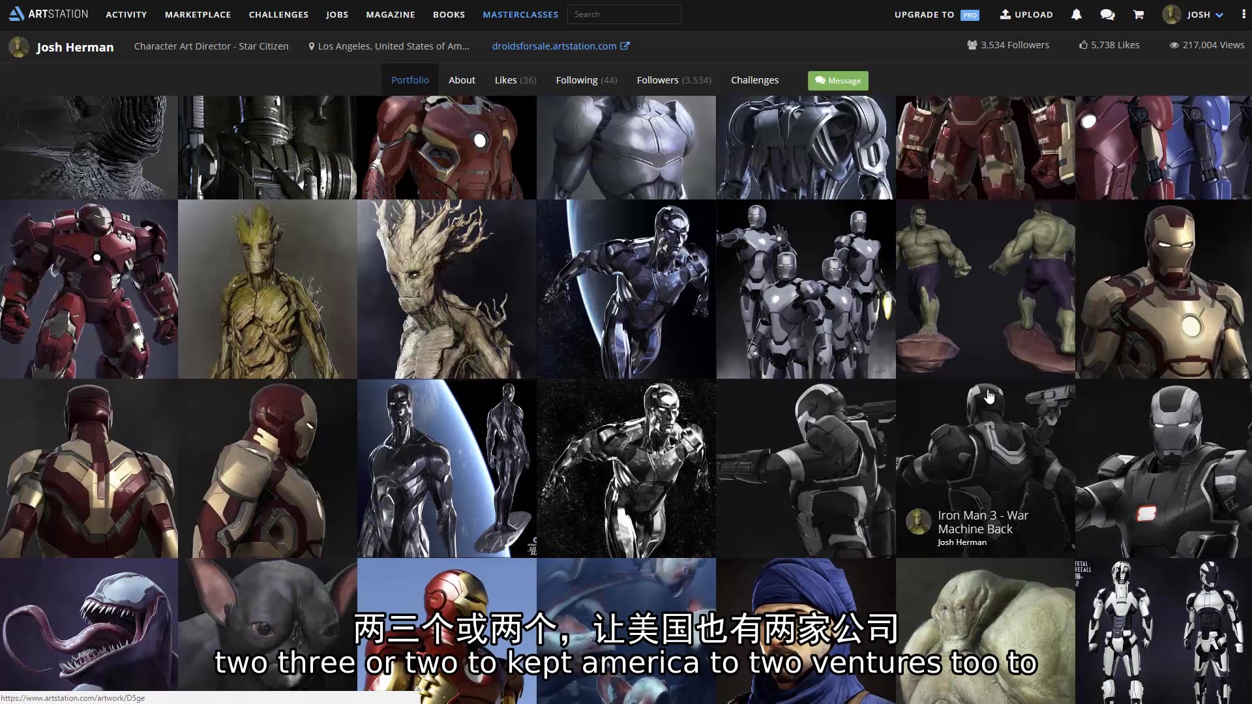Open the green Groot artwork thumbnail
This screenshot has width=1252, height=704.
[x=267, y=289]
